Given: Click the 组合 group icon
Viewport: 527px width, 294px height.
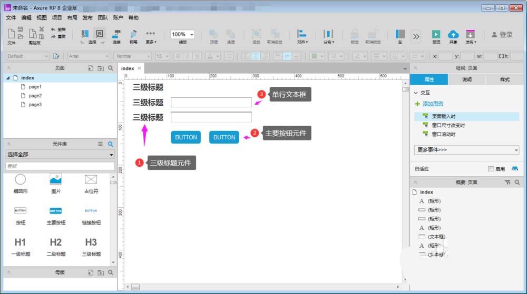Looking at the screenshot, I should (x=256, y=36).
